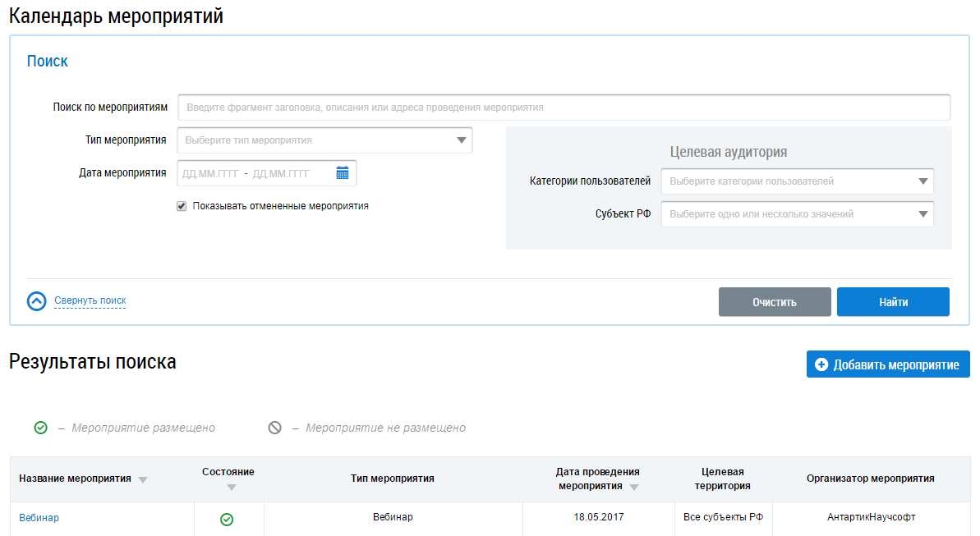Image resolution: width=980 pixels, height=536 pixels.
Task: Click the collapse search circle arrow icon
Action: (36, 301)
